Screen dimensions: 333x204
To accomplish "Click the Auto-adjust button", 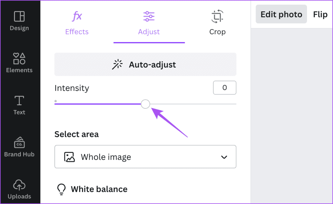I will (x=145, y=64).
